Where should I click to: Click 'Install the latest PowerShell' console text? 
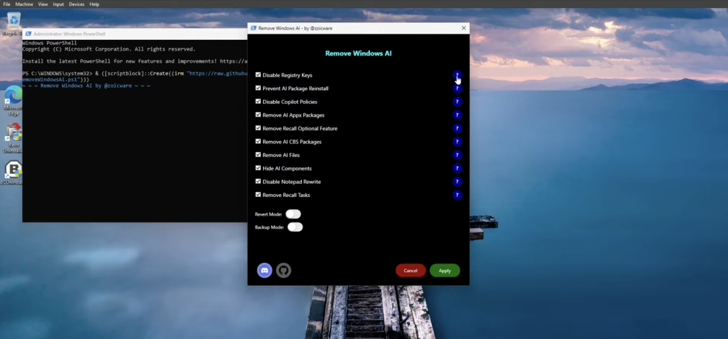click(135, 61)
